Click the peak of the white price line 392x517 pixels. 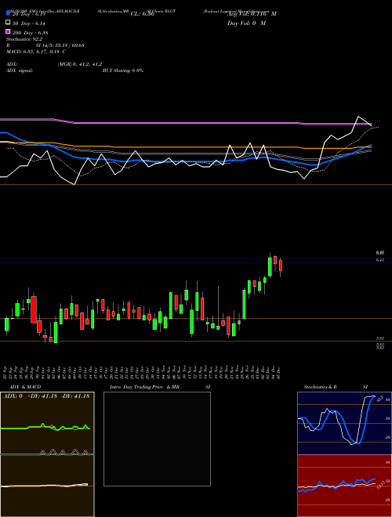pos(358,117)
